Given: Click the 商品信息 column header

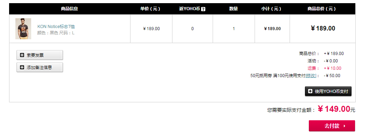Looking at the screenshot, I should click(x=69, y=9).
